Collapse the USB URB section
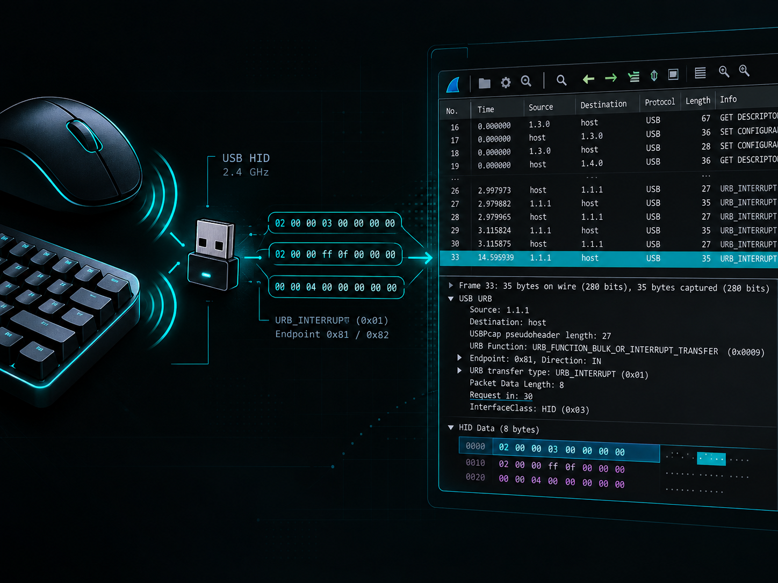 point(451,298)
